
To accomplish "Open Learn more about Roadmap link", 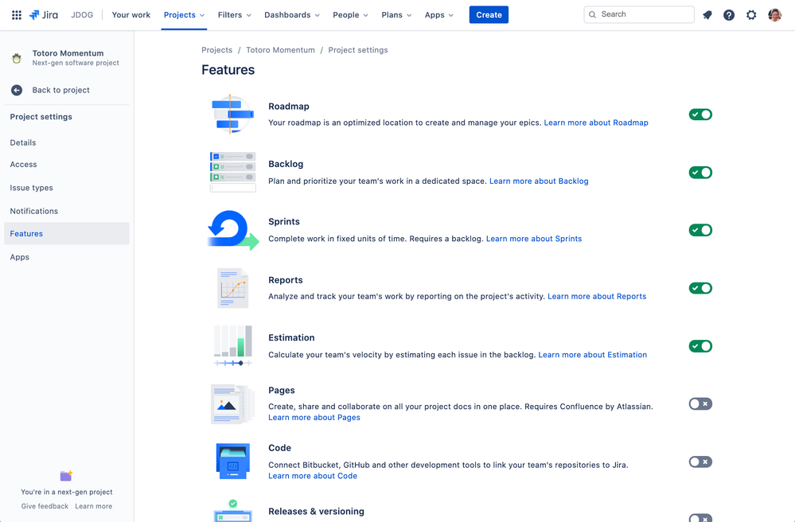I will [x=596, y=123].
